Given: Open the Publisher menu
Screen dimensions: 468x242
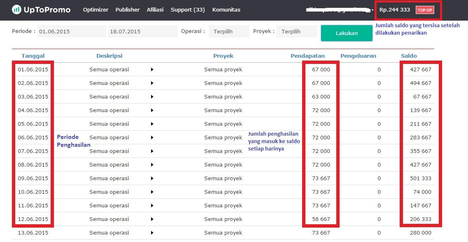Looking at the screenshot, I should [x=127, y=9].
